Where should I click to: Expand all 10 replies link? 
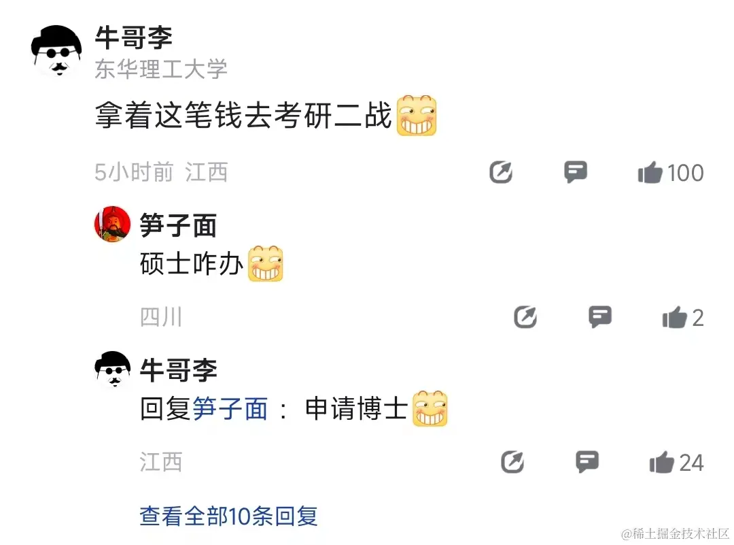(228, 516)
